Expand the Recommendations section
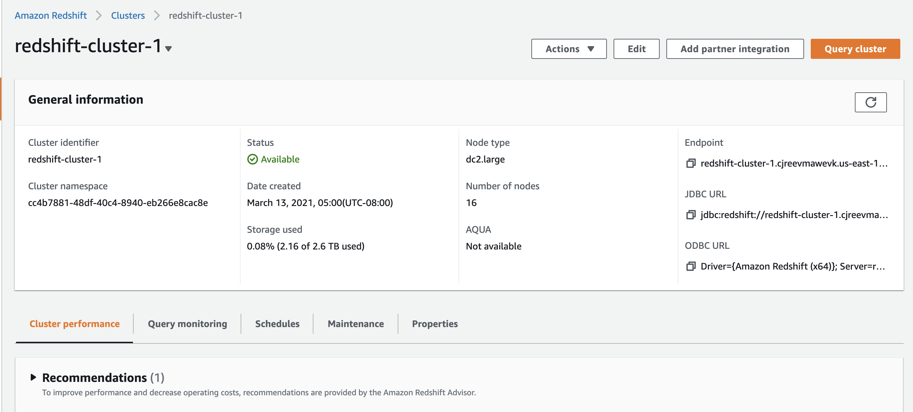The height and width of the screenshot is (412, 913). click(x=33, y=377)
